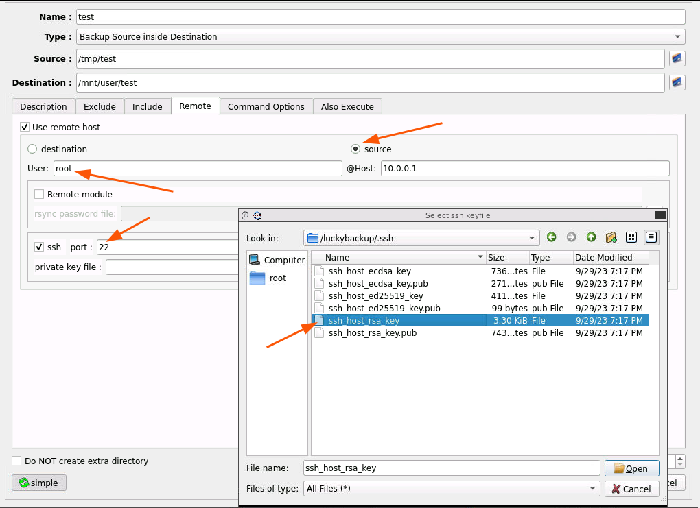The height and width of the screenshot is (508, 700).
Task: Expand the Look in path dropdown
Action: [533, 238]
